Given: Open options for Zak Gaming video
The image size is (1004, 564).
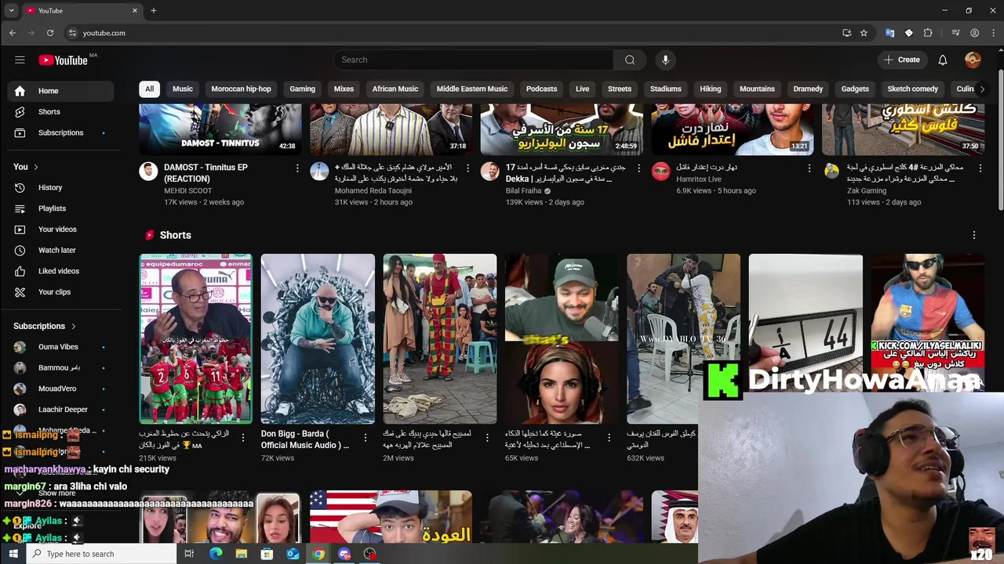Looking at the screenshot, I should pos(980,168).
